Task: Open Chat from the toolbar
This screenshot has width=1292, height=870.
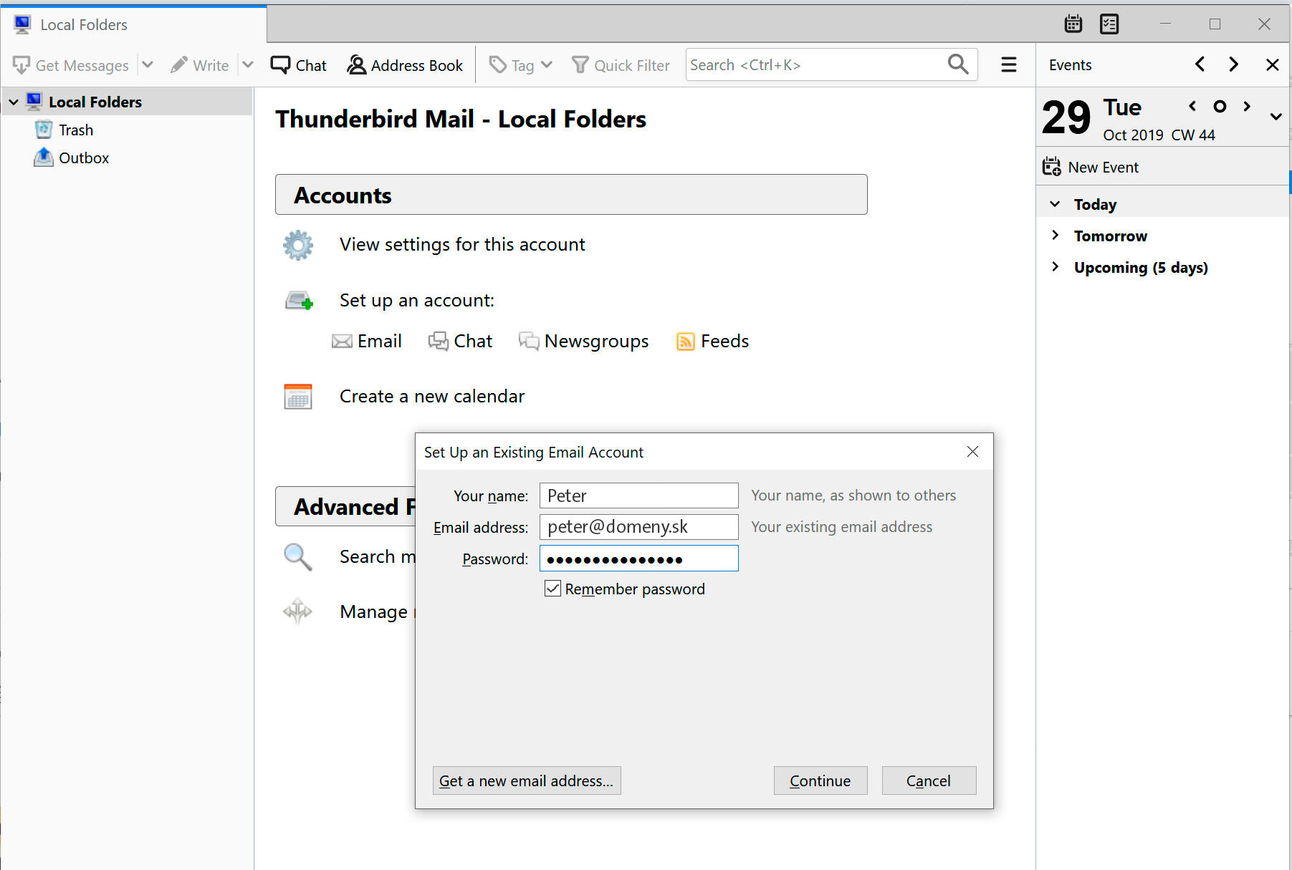Action: pyautogui.click(x=299, y=65)
